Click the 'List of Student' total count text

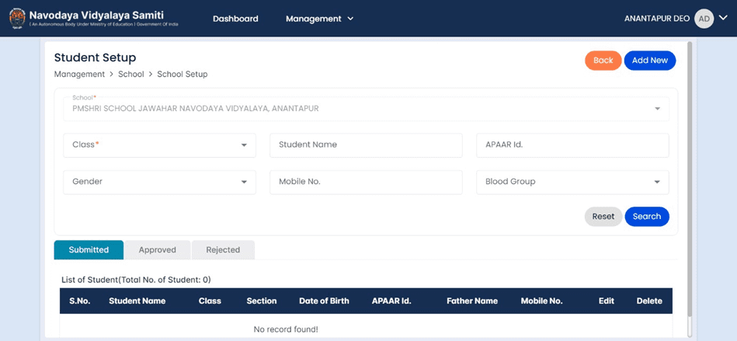[137, 280]
